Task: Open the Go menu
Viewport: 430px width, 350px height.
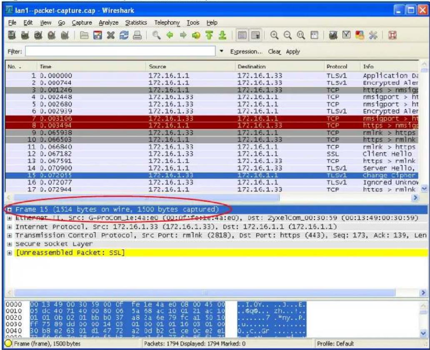Action: tap(61, 23)
